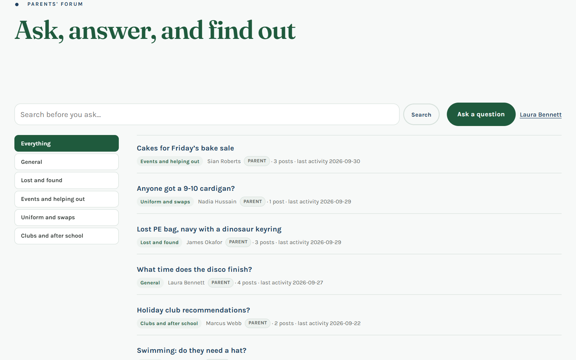The width and height of the screenshot is (576, 360).
Task: Click author name Marcus Webb
Action: tap(224, 323)
